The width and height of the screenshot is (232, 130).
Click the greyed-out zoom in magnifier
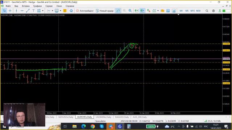click(x=124, y=10)
